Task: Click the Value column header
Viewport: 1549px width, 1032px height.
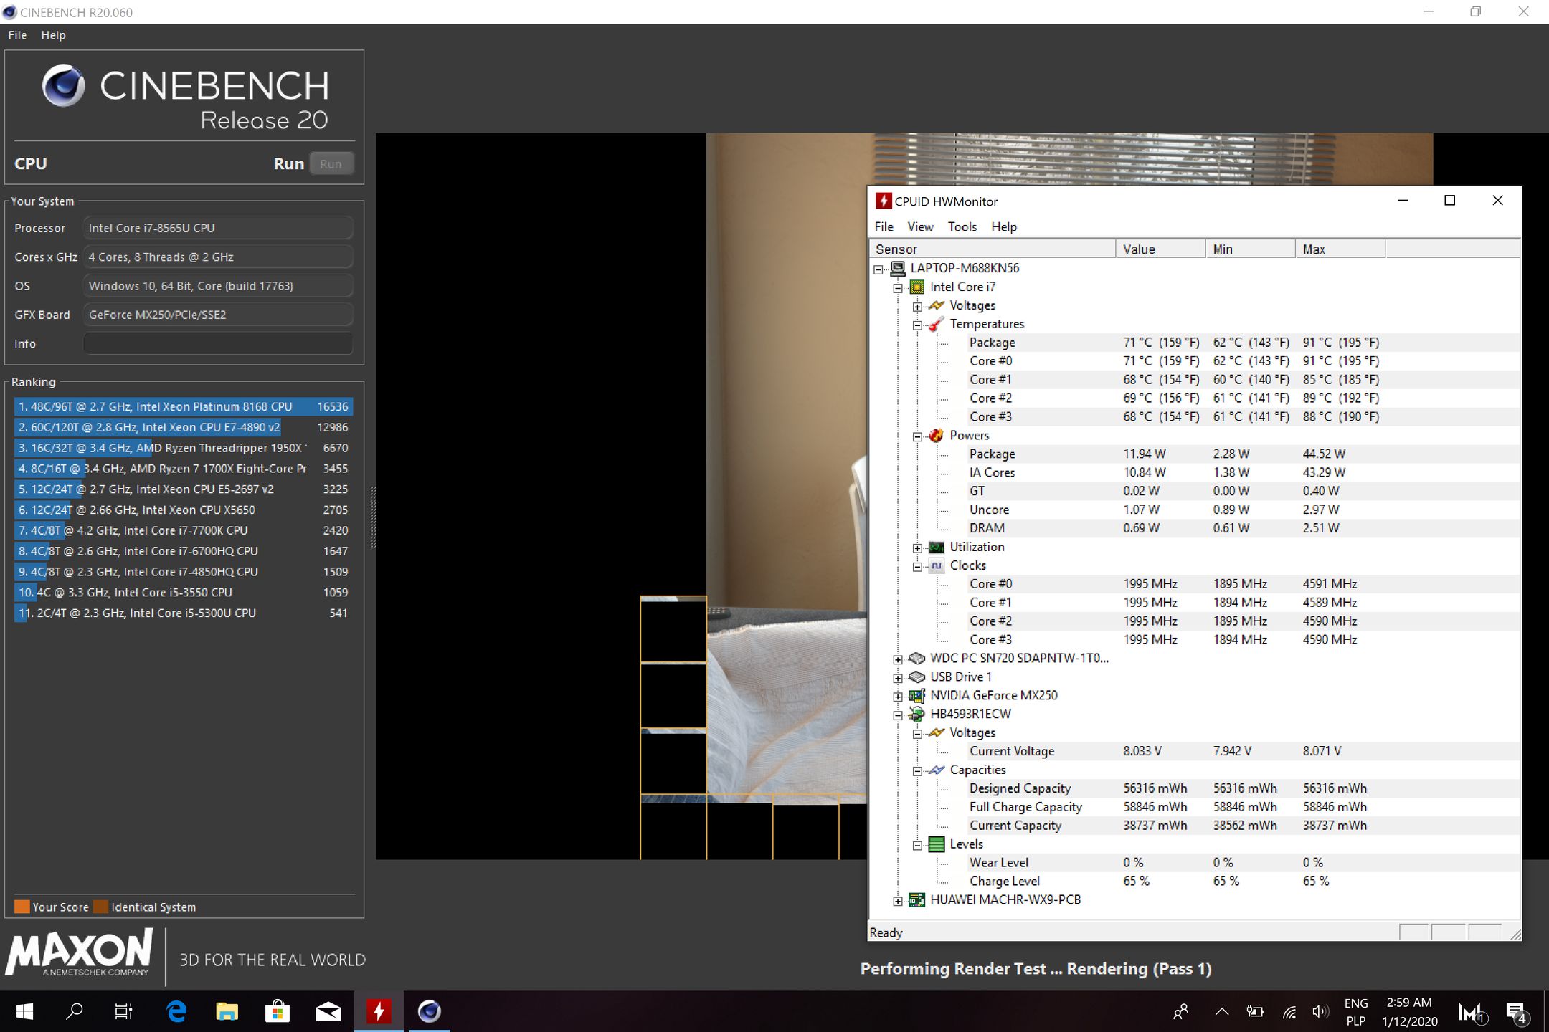Action: point(1160,249)
